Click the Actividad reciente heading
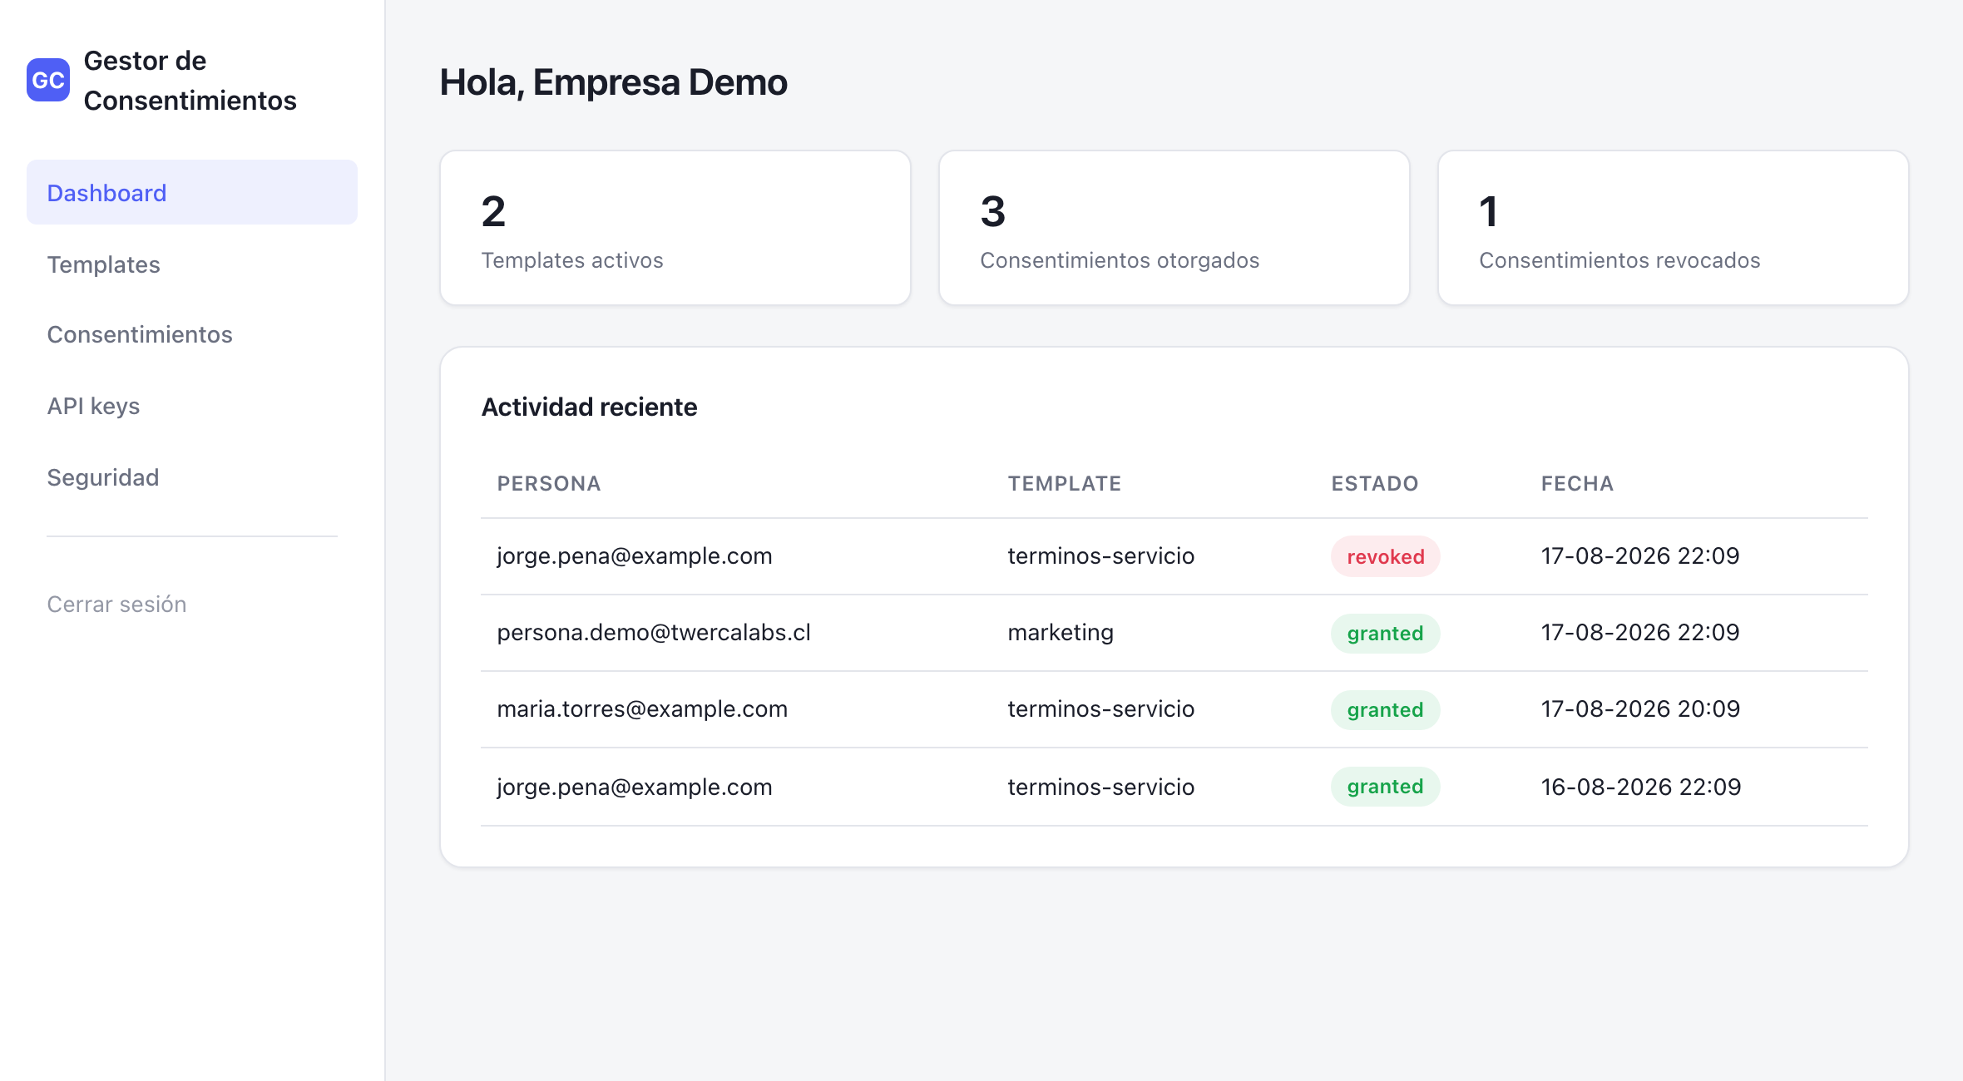Image resolution: width=1963 pixels, height=1081 pixels. coord(589,407)
